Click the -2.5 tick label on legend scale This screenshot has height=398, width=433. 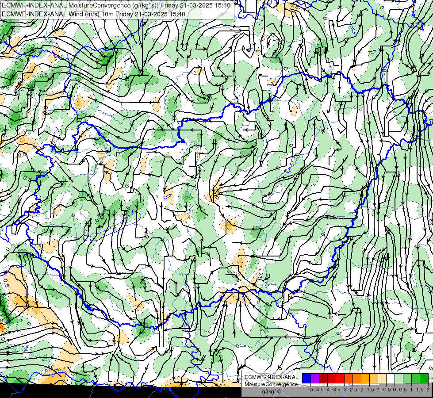[x=353, y=390]
